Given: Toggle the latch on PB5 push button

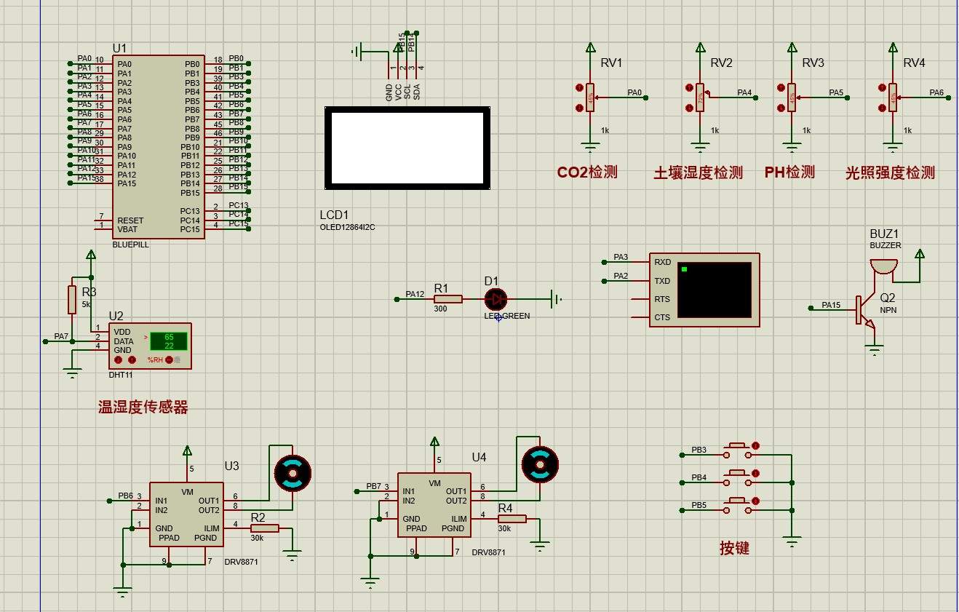Looking at the screenshot, I should point(755,501).
